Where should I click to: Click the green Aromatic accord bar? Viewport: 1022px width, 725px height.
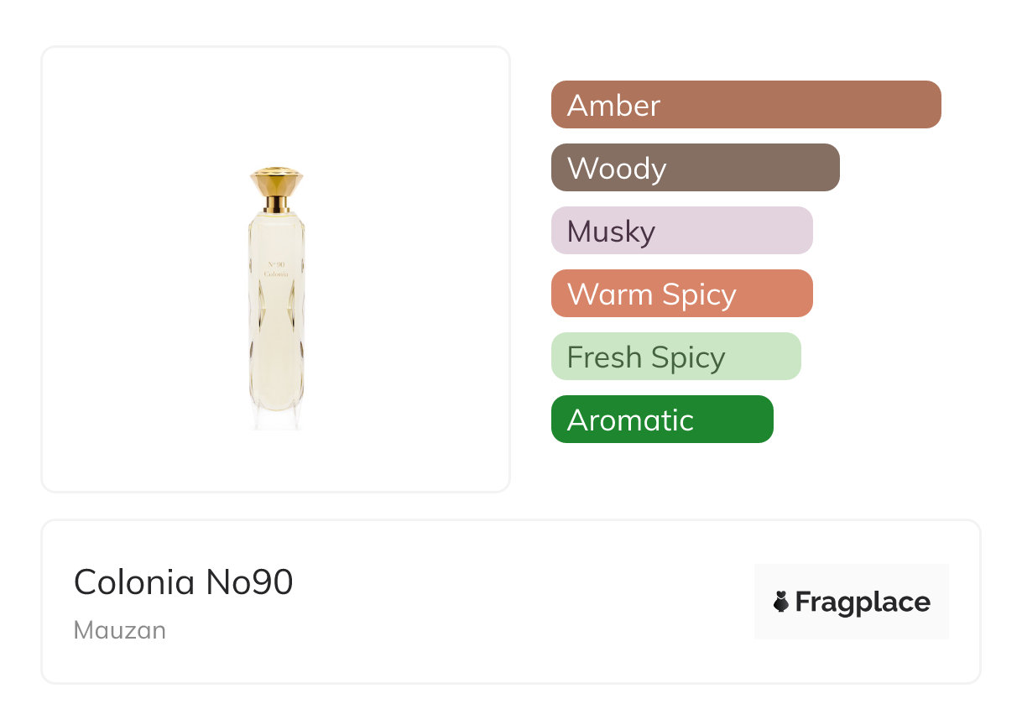(x=661, y=420)
